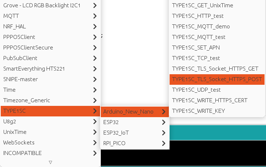The height and width of the screenshot is (167, 266).
Task: Open the ESP32_IoT submenu
Action: [x=135, y=133]
